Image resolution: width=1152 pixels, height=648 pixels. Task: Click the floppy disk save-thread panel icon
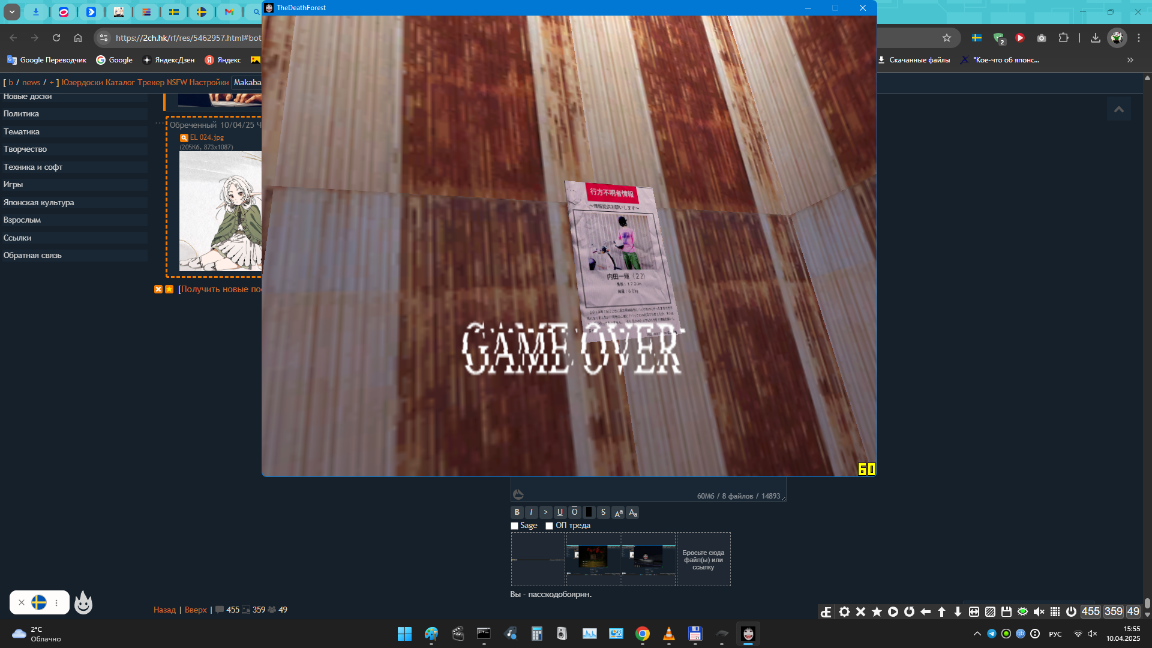(x=1006, y=611)
